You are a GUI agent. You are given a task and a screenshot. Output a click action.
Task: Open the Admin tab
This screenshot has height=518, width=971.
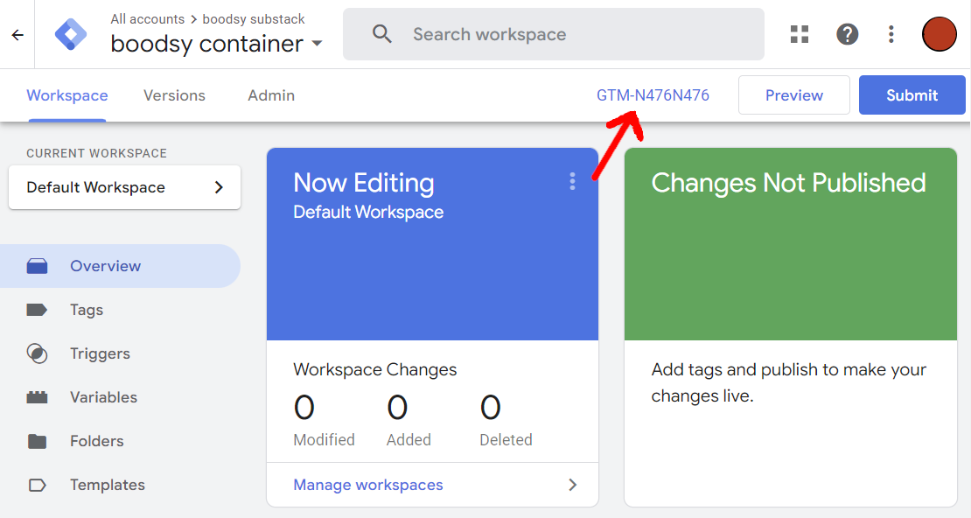coord(270,94)
